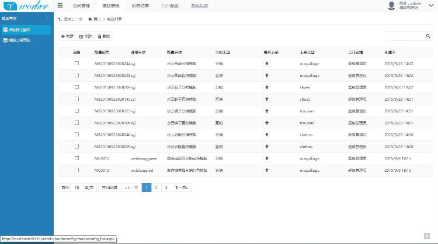Click the grid icon at bottom right
This screenshot has height=244, width=438.
pyautogui.click(x=427, y=236)
